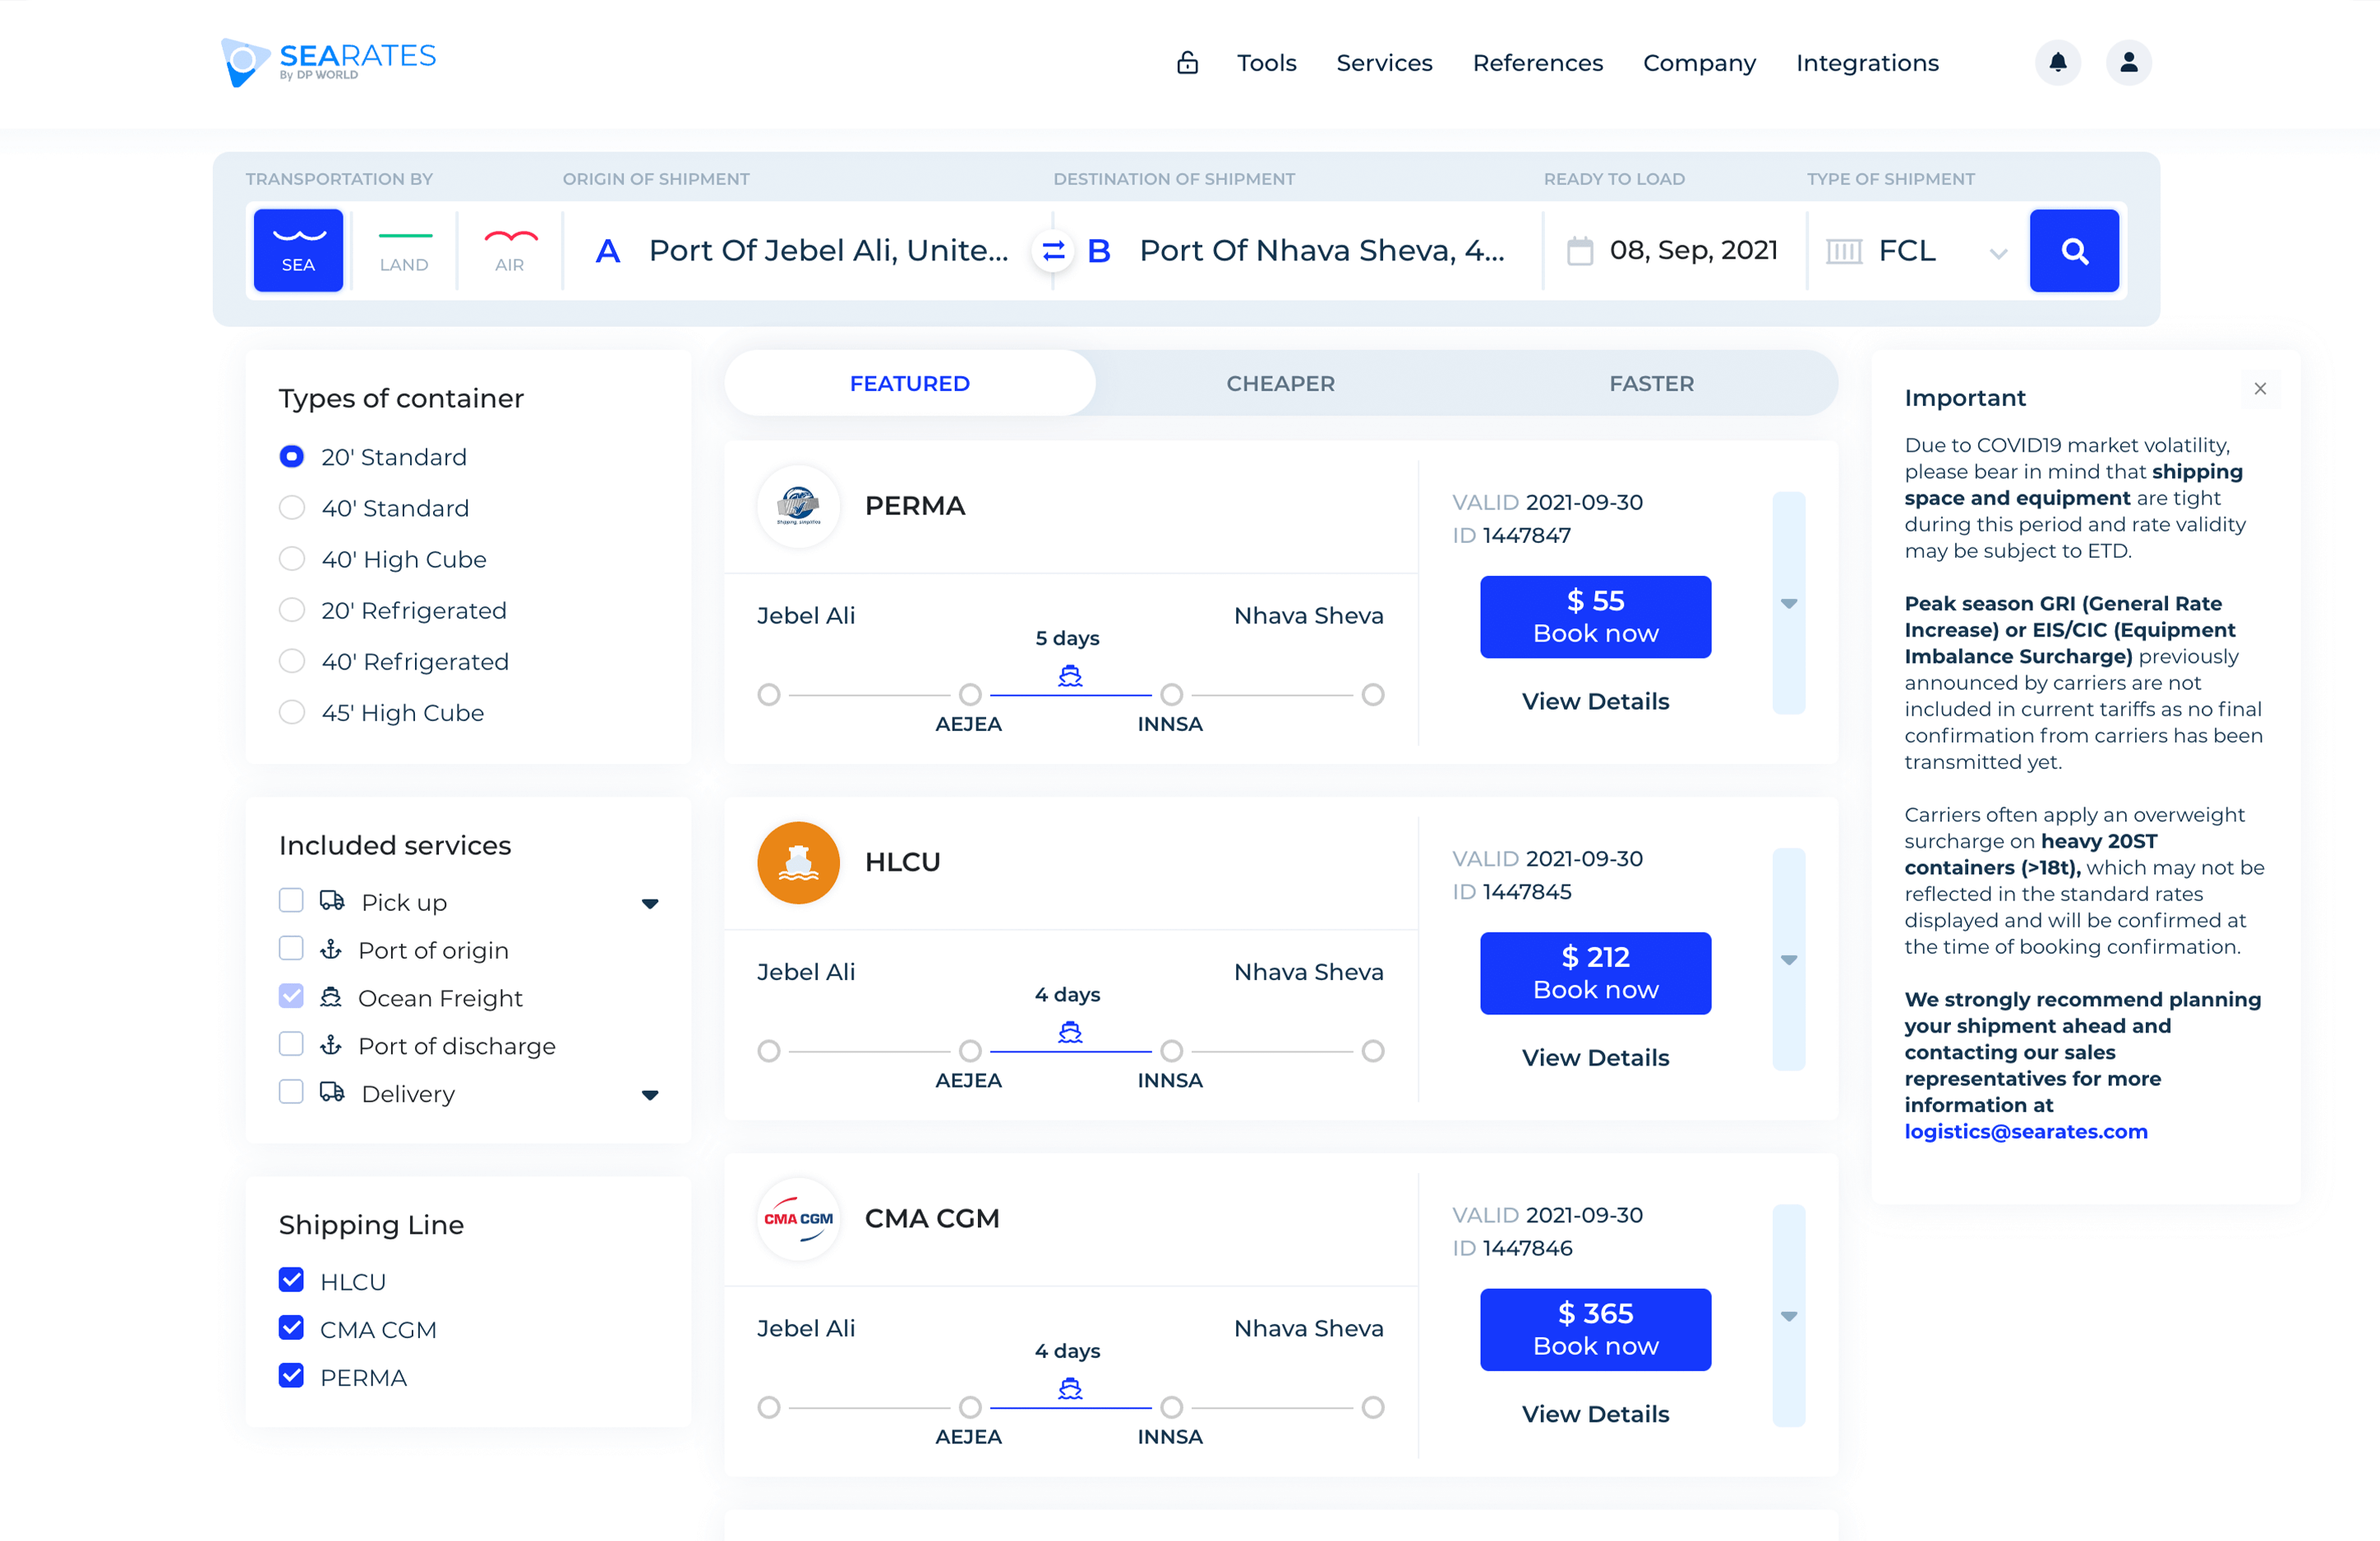
Task: Click the calendar icon in Ready to Load
Action: pos(1580,250)
